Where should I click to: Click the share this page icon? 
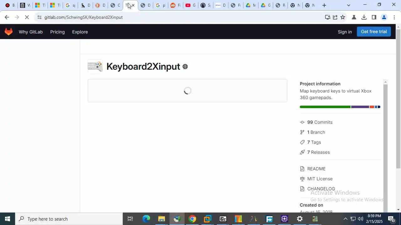[335, 17]
